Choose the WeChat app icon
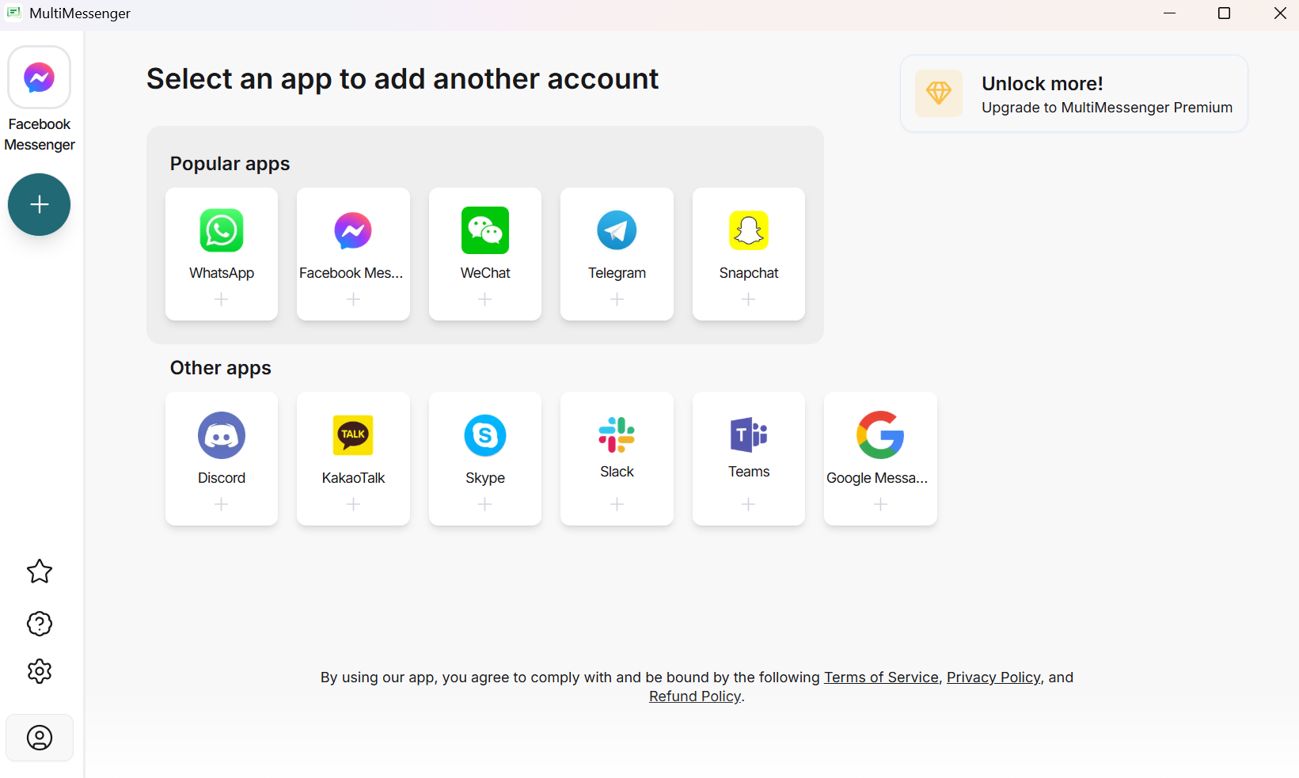Screen dimensions: 1299x778 pyautogui.click(x=485, y=230)
